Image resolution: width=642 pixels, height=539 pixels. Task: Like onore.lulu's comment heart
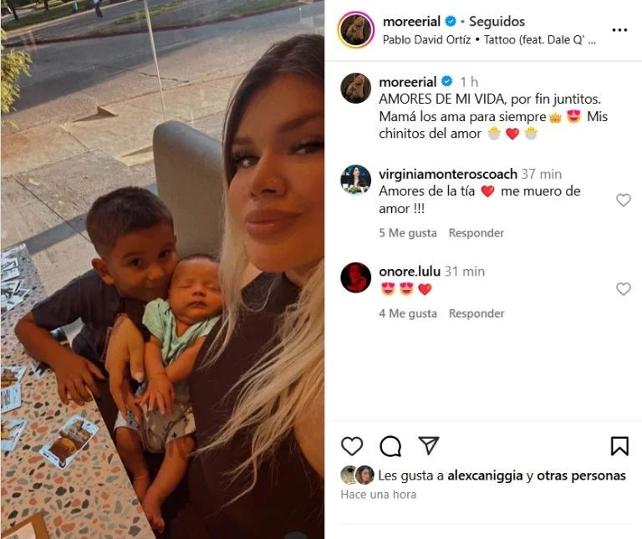coord(623,289)
